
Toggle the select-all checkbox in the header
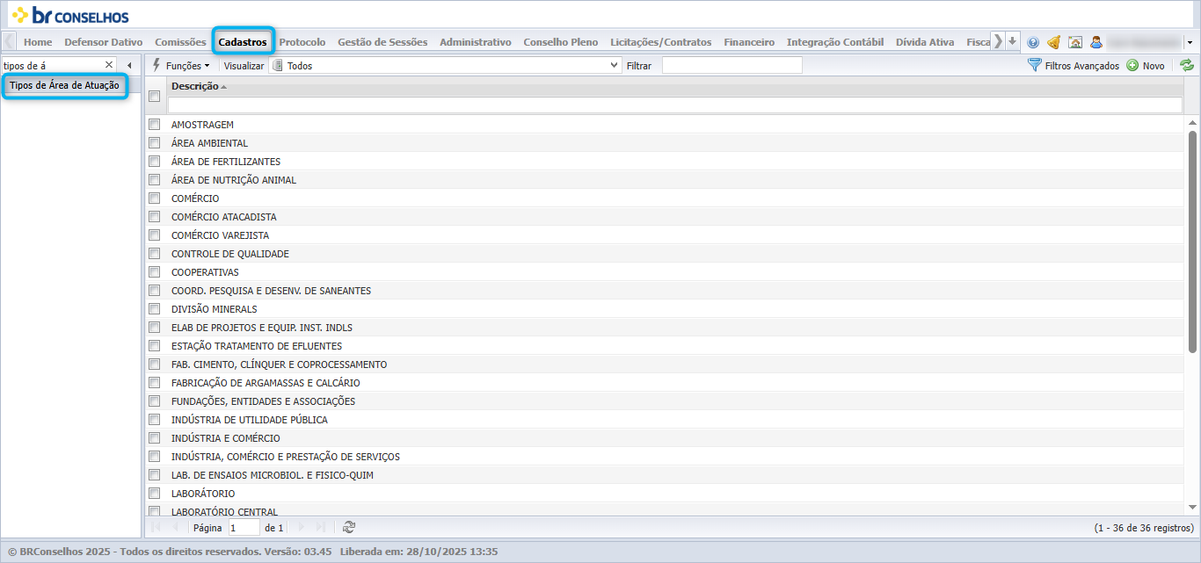click(x=155, y=97)
